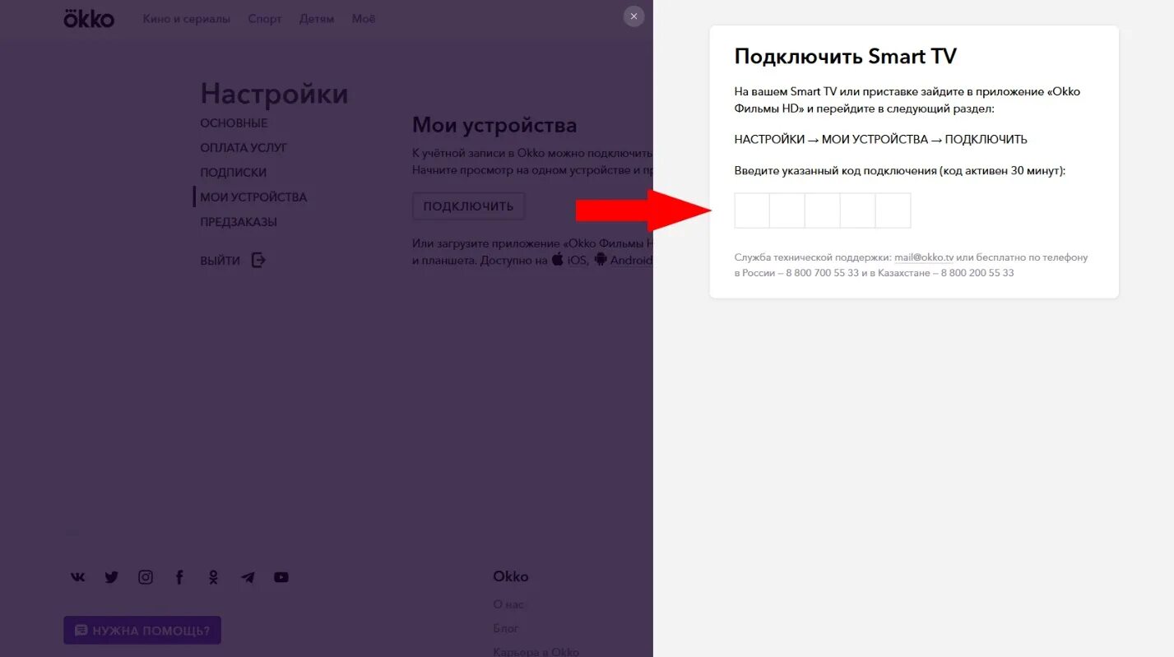The image size is (1174, 657).
Task: Select Оплата услуг settings section
Action: pyautogui.click(x=244, y=148)
